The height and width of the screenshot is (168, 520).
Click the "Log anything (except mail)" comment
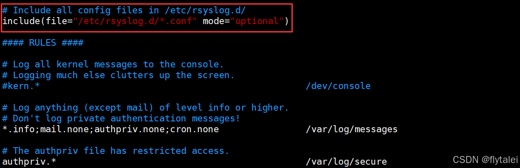tap(146, 107)
